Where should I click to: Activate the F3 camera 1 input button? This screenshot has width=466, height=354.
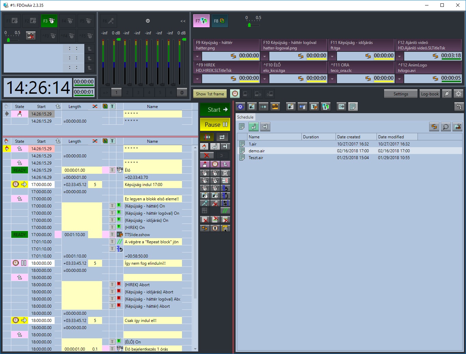[49, 21]
